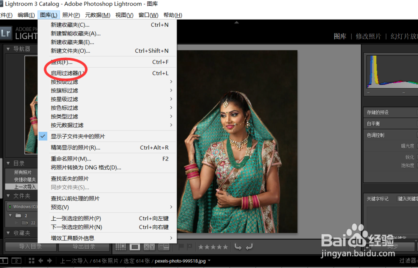Set star rating on toolbar

click(213, 247)
